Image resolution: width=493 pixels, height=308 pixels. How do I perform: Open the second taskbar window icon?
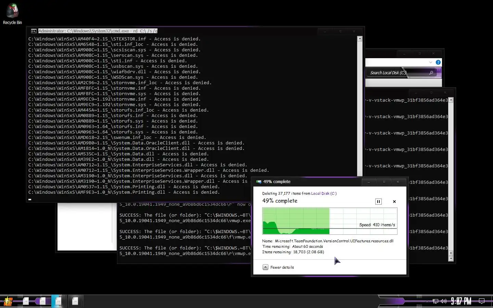point(42,301)
